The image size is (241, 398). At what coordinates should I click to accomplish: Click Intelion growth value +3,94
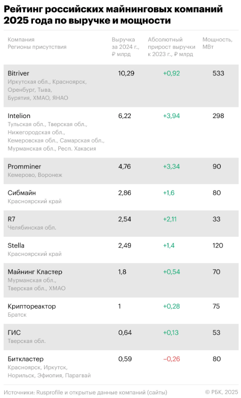[171, 116]
